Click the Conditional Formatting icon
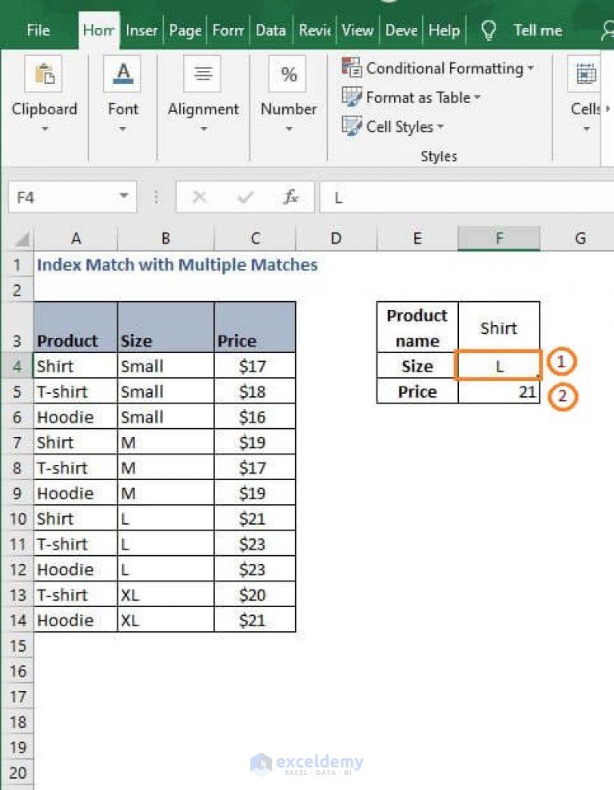Viewport: 614px width, 790px height. [351, 67]
